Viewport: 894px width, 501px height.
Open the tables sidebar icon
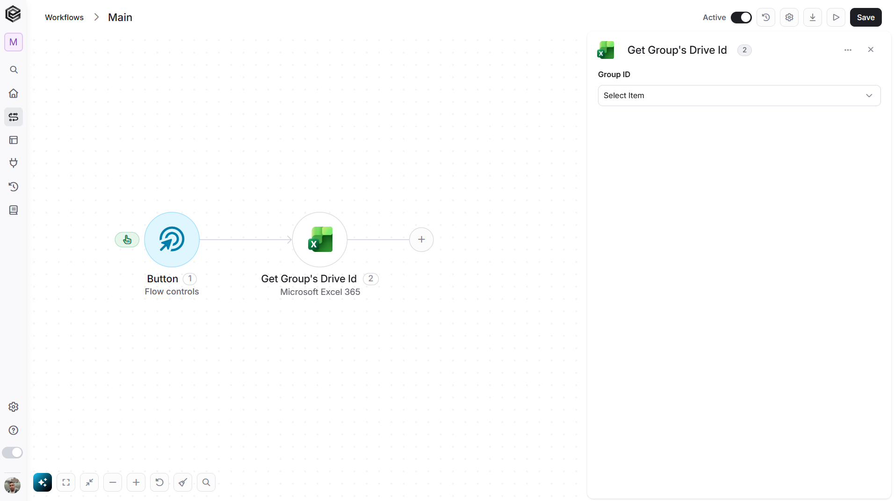(x=14, y=140)
